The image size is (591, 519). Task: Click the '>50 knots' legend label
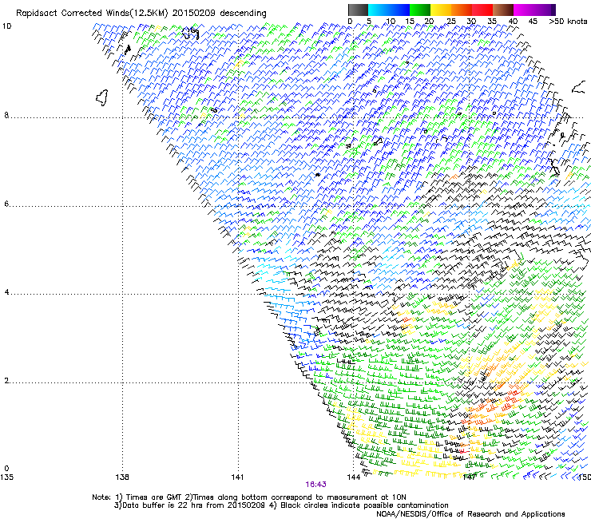click(x=568, y=22)
